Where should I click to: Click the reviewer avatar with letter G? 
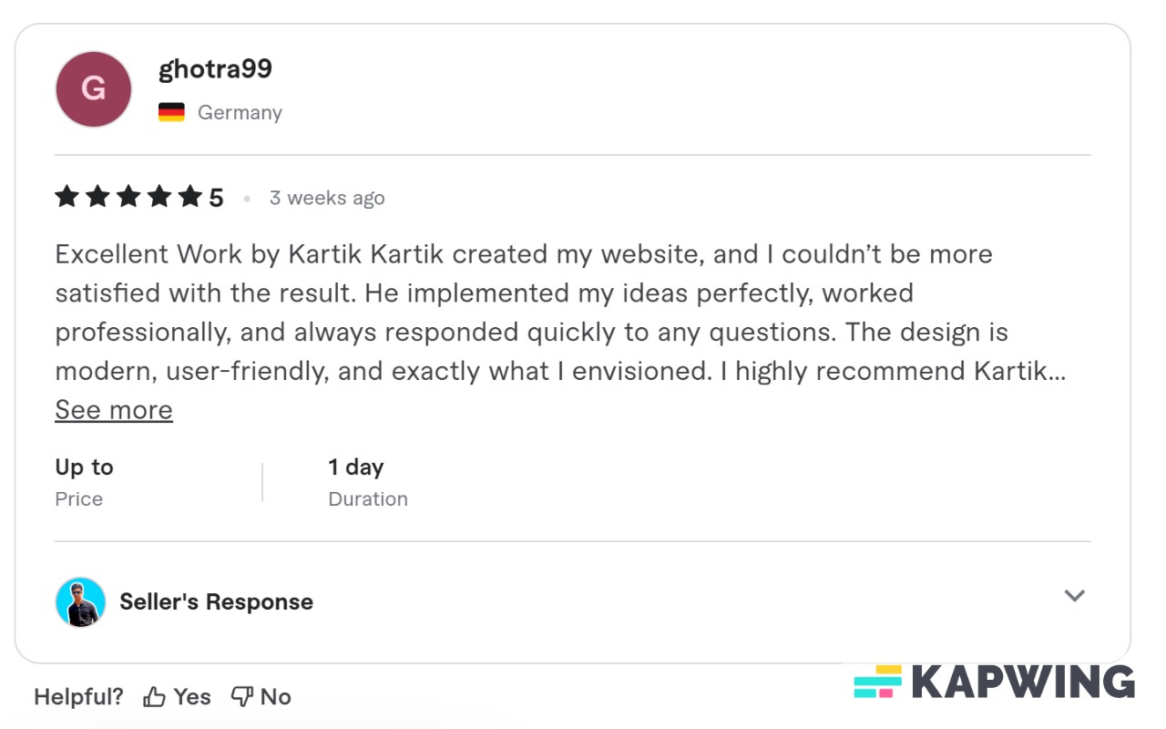(x=93, y=88)
